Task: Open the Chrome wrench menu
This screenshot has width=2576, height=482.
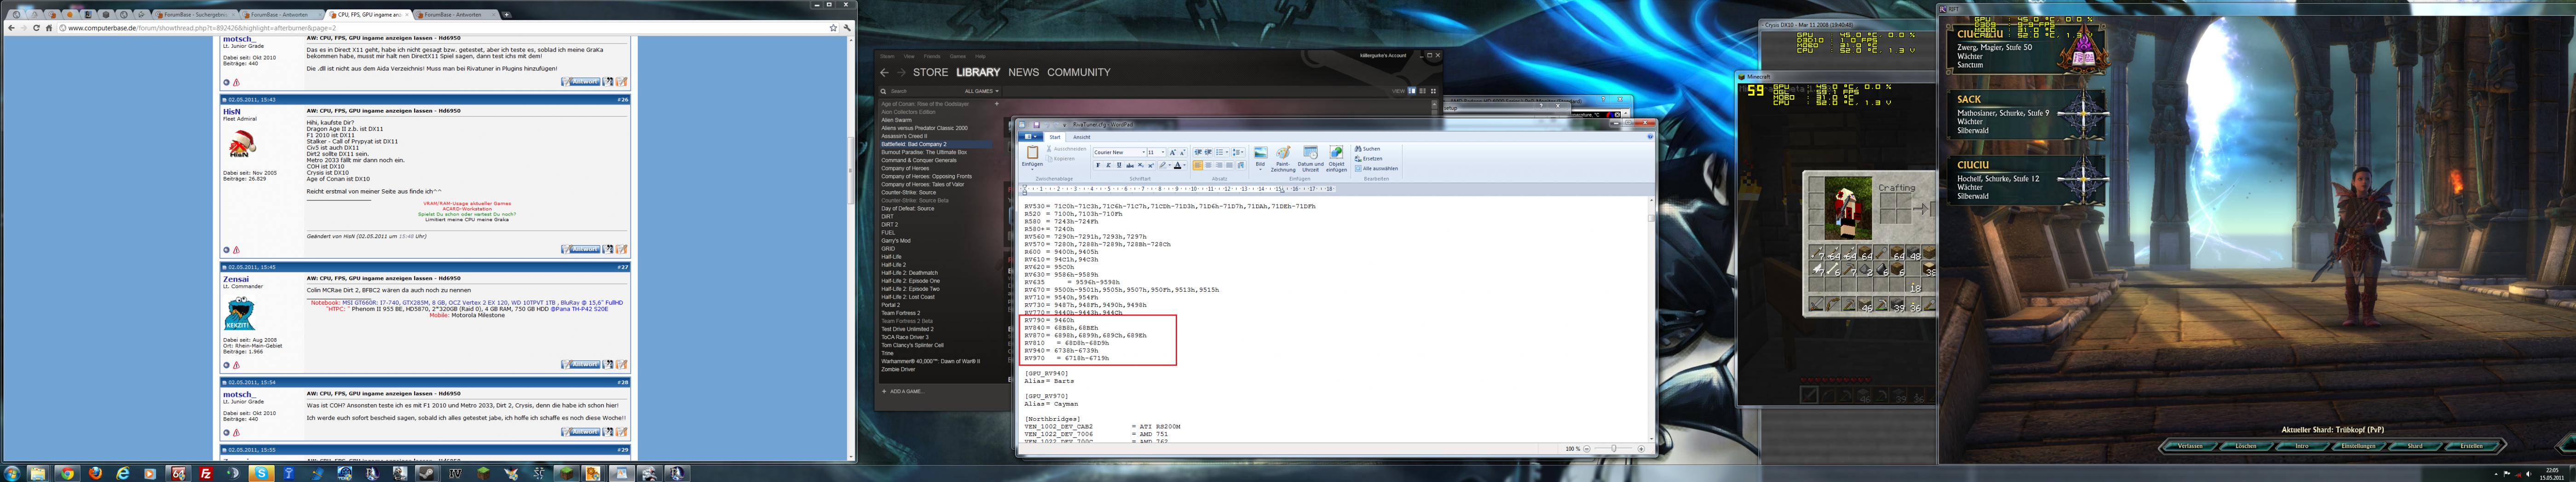Action: pos(847,28)
